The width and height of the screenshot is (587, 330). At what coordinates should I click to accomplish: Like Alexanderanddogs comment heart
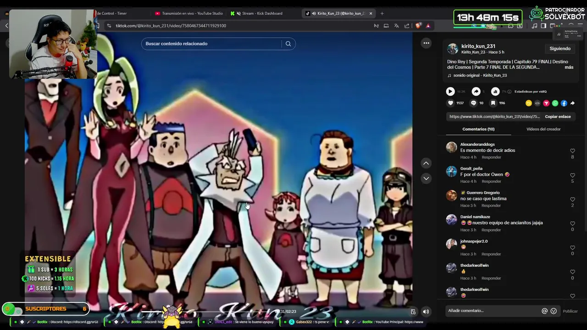(x=572, y=151)
